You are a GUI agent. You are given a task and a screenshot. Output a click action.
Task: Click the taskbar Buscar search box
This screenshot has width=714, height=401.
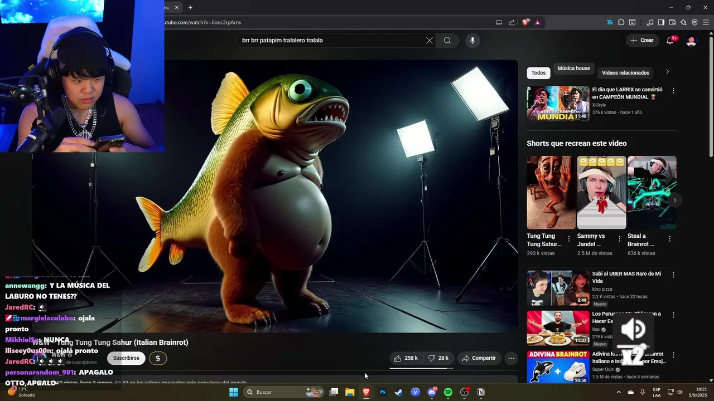(284, 392)
